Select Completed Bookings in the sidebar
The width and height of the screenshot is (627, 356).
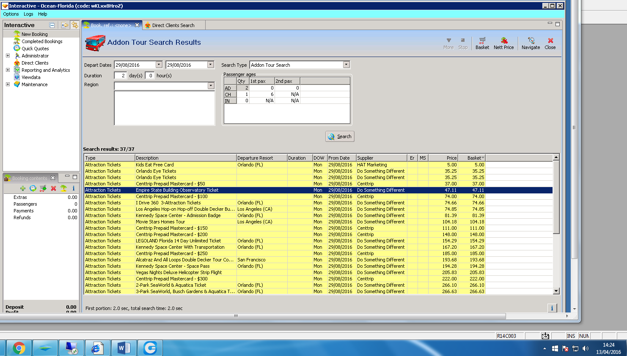pos(42,41)
